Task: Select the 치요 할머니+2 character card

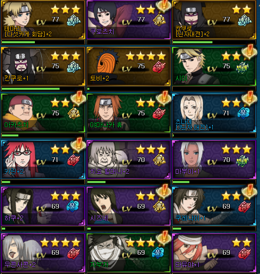Action: tap(129, 160)
